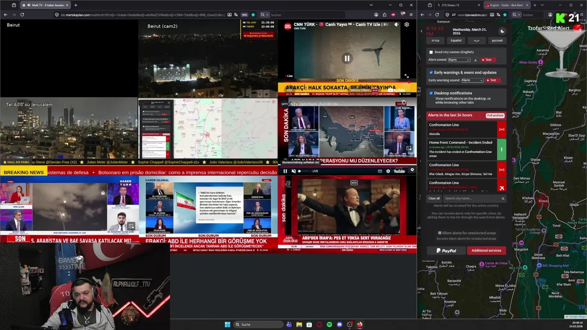Bookmark star in Tzofar address bar
This screenshot has width=587, height=330.
[x=504, y=15]
